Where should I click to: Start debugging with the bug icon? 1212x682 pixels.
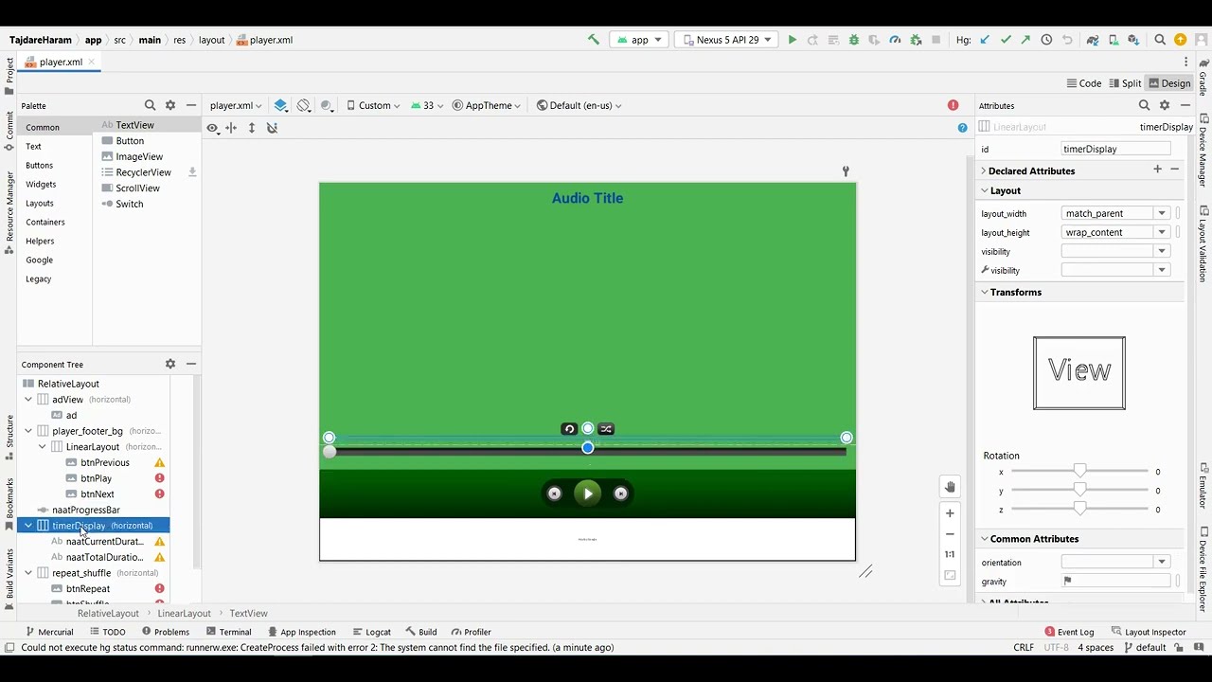[854, 40]
